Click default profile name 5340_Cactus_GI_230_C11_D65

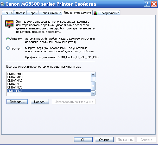pyautogui.click(x=78, y=57)
